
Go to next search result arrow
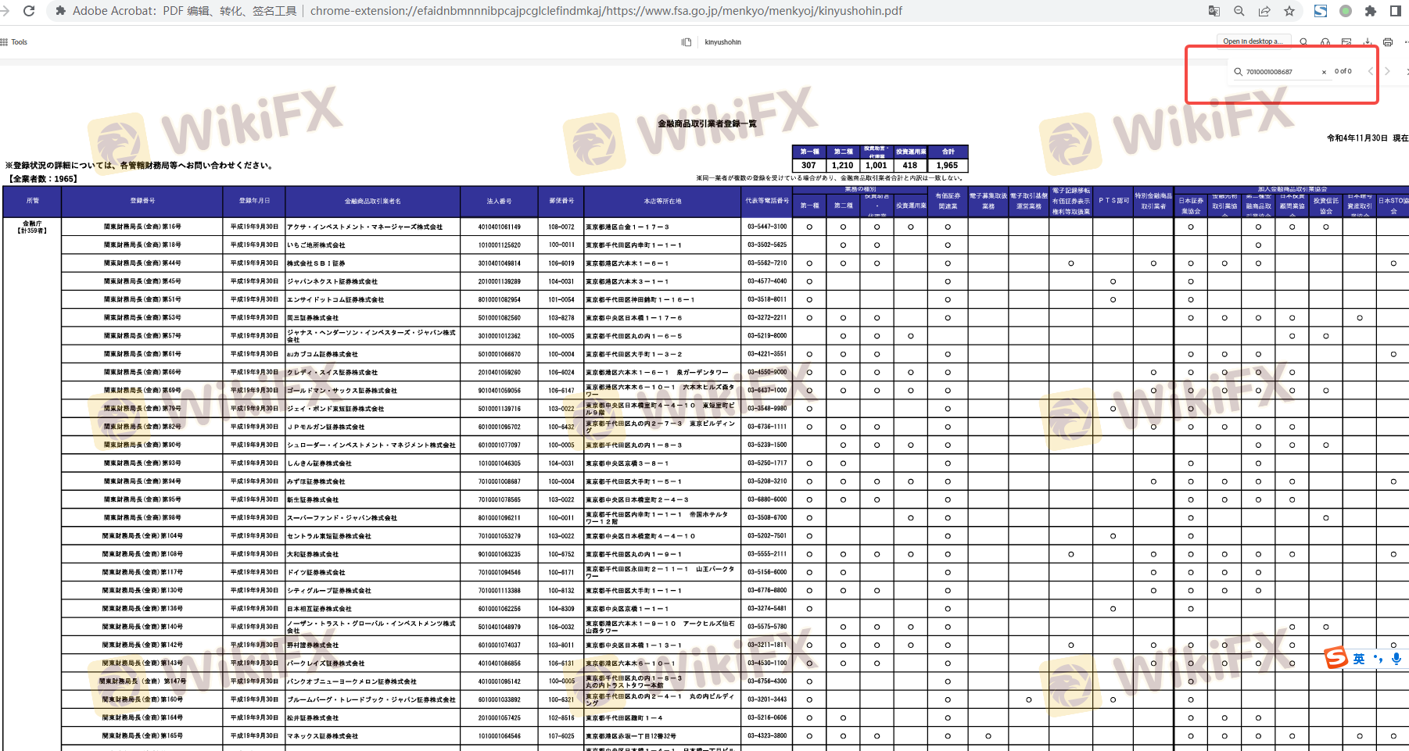[1388, 71]
